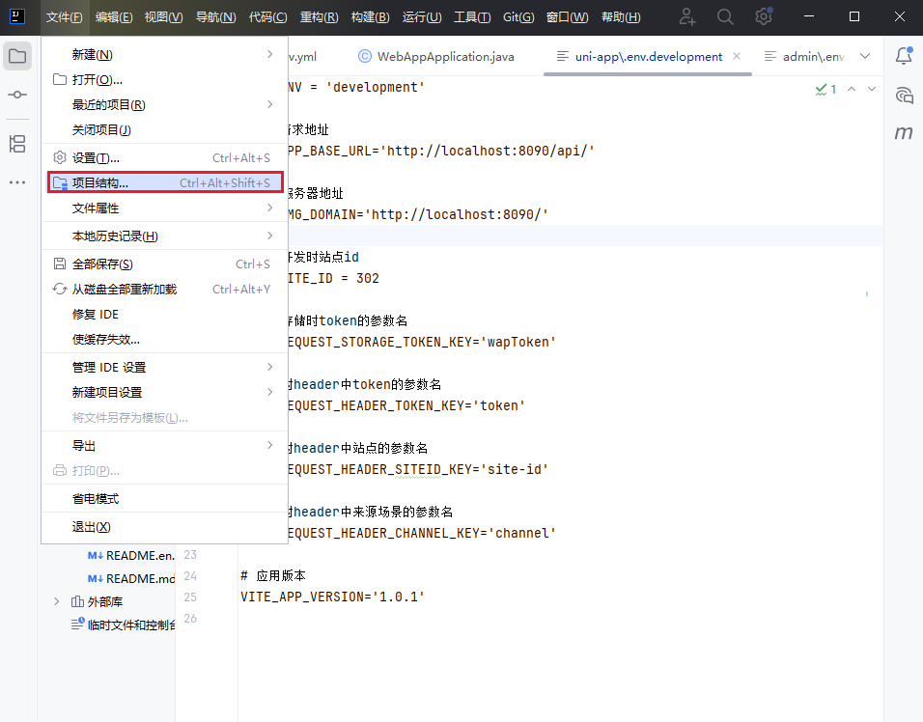
Task: Open the Commit tool window icon
Action: (17, 95)
